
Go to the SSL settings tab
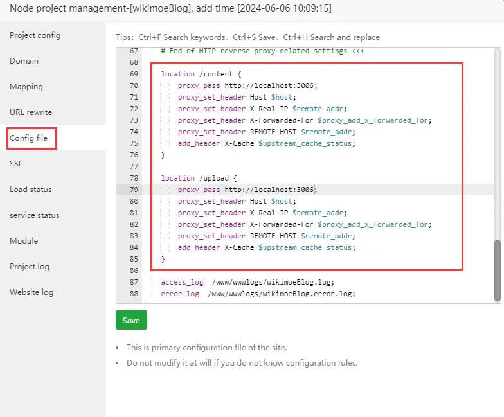click(x=16, y=164)
